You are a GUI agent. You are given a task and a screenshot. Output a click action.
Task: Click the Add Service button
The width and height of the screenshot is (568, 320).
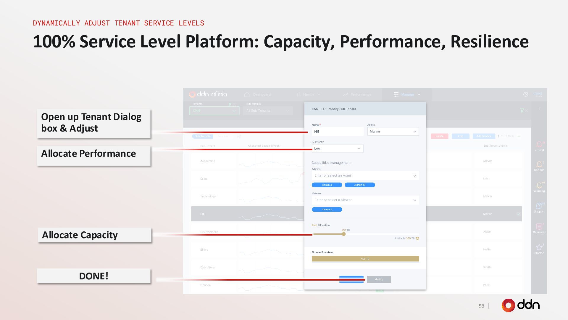click(x=484, y=136)
